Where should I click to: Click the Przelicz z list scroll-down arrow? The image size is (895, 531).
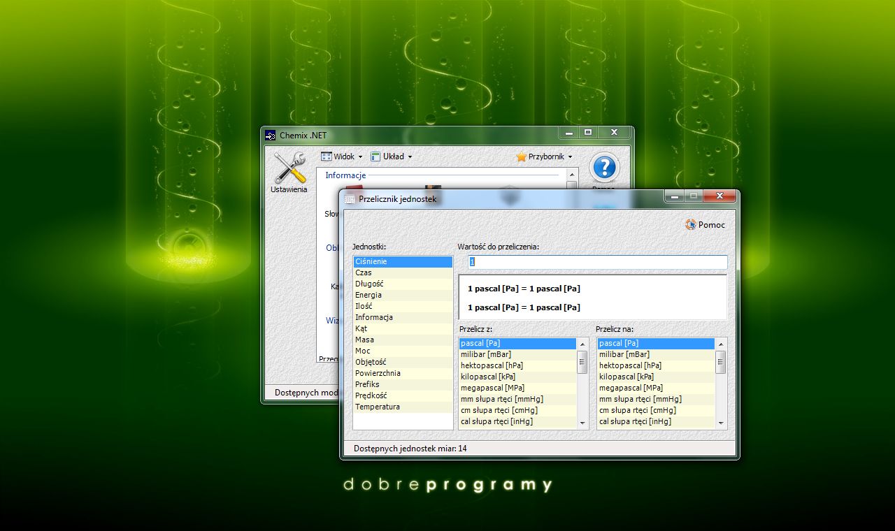(582, 423)
